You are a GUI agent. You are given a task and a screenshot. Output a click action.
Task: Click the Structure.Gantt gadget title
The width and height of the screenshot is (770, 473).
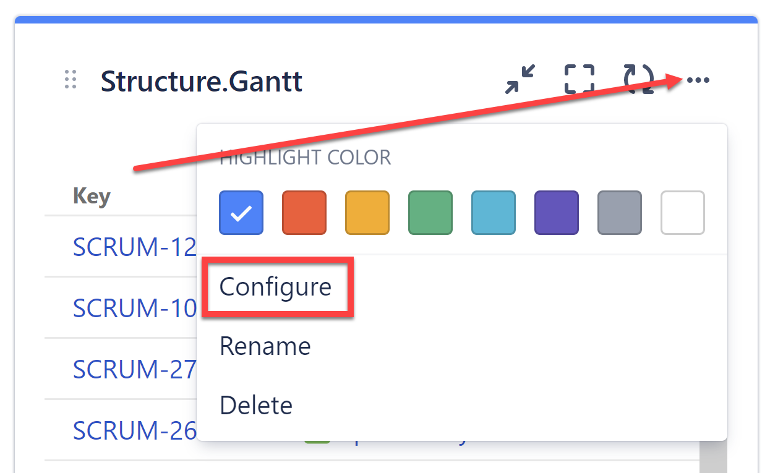(x=202, y=81)
